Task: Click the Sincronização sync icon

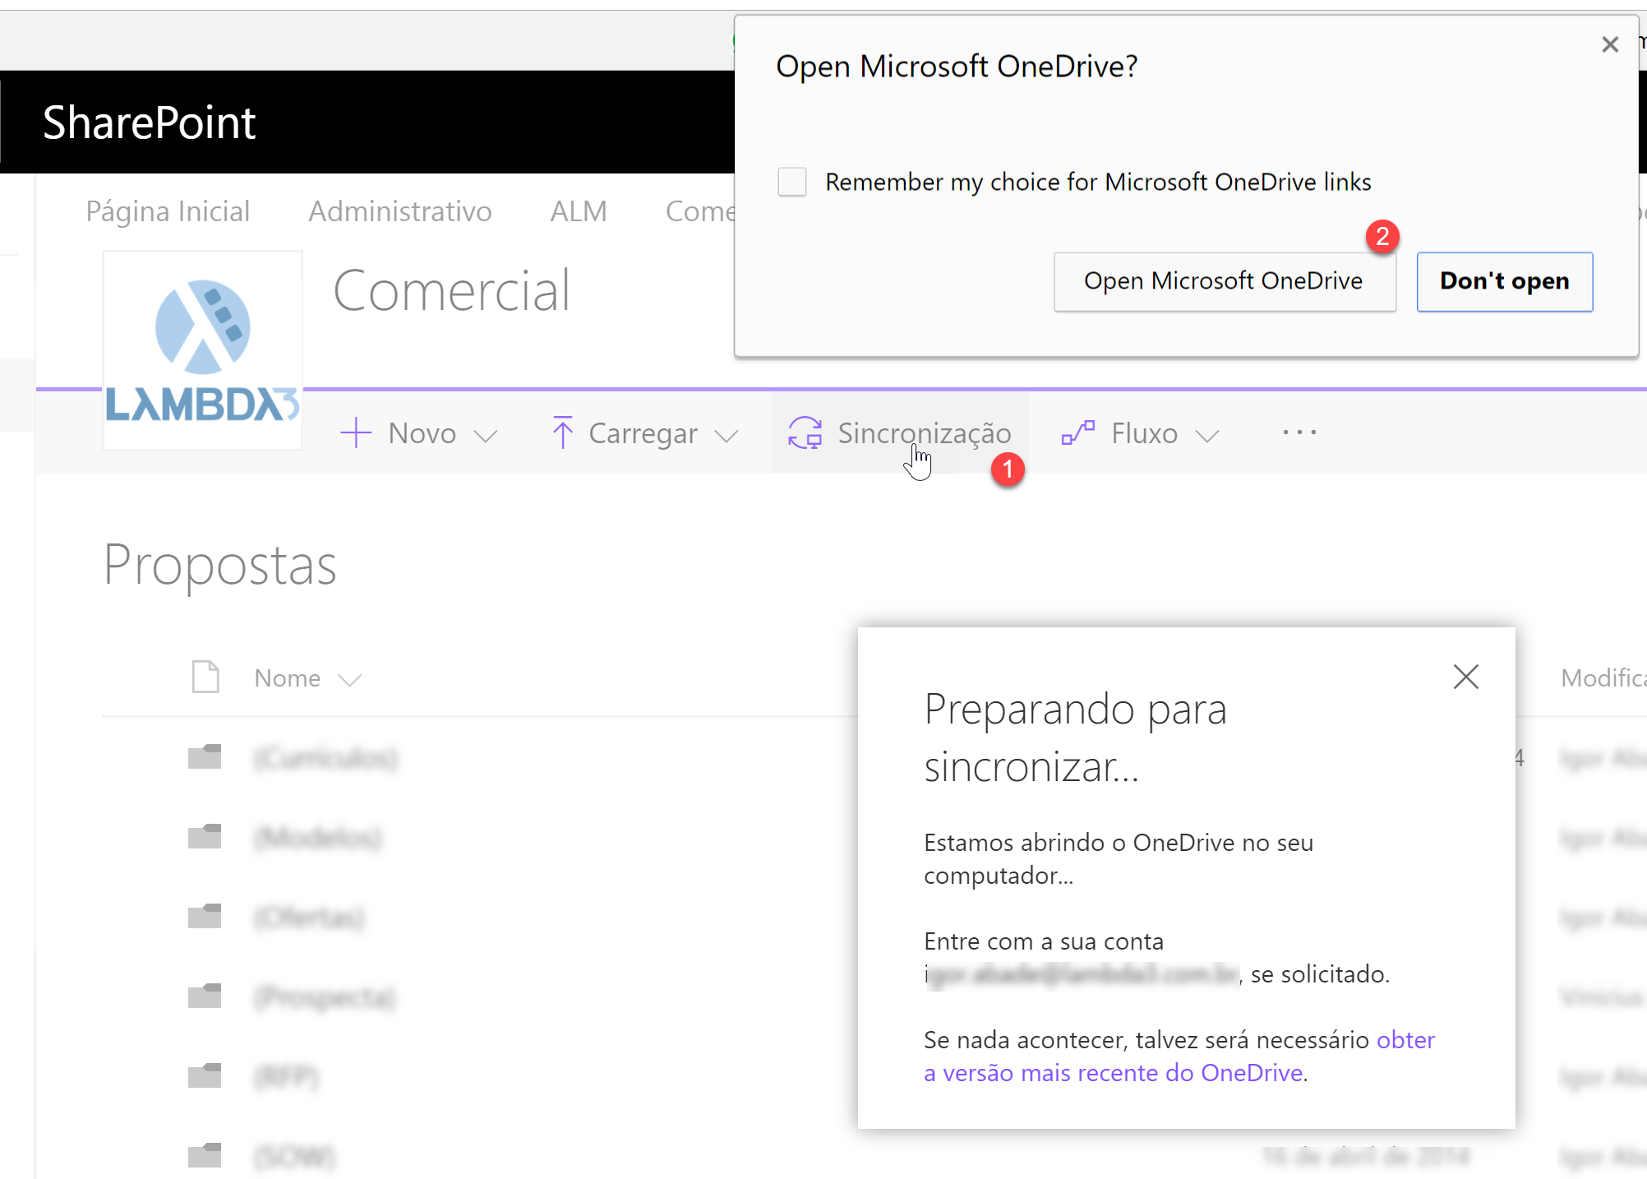Action: 805,432
